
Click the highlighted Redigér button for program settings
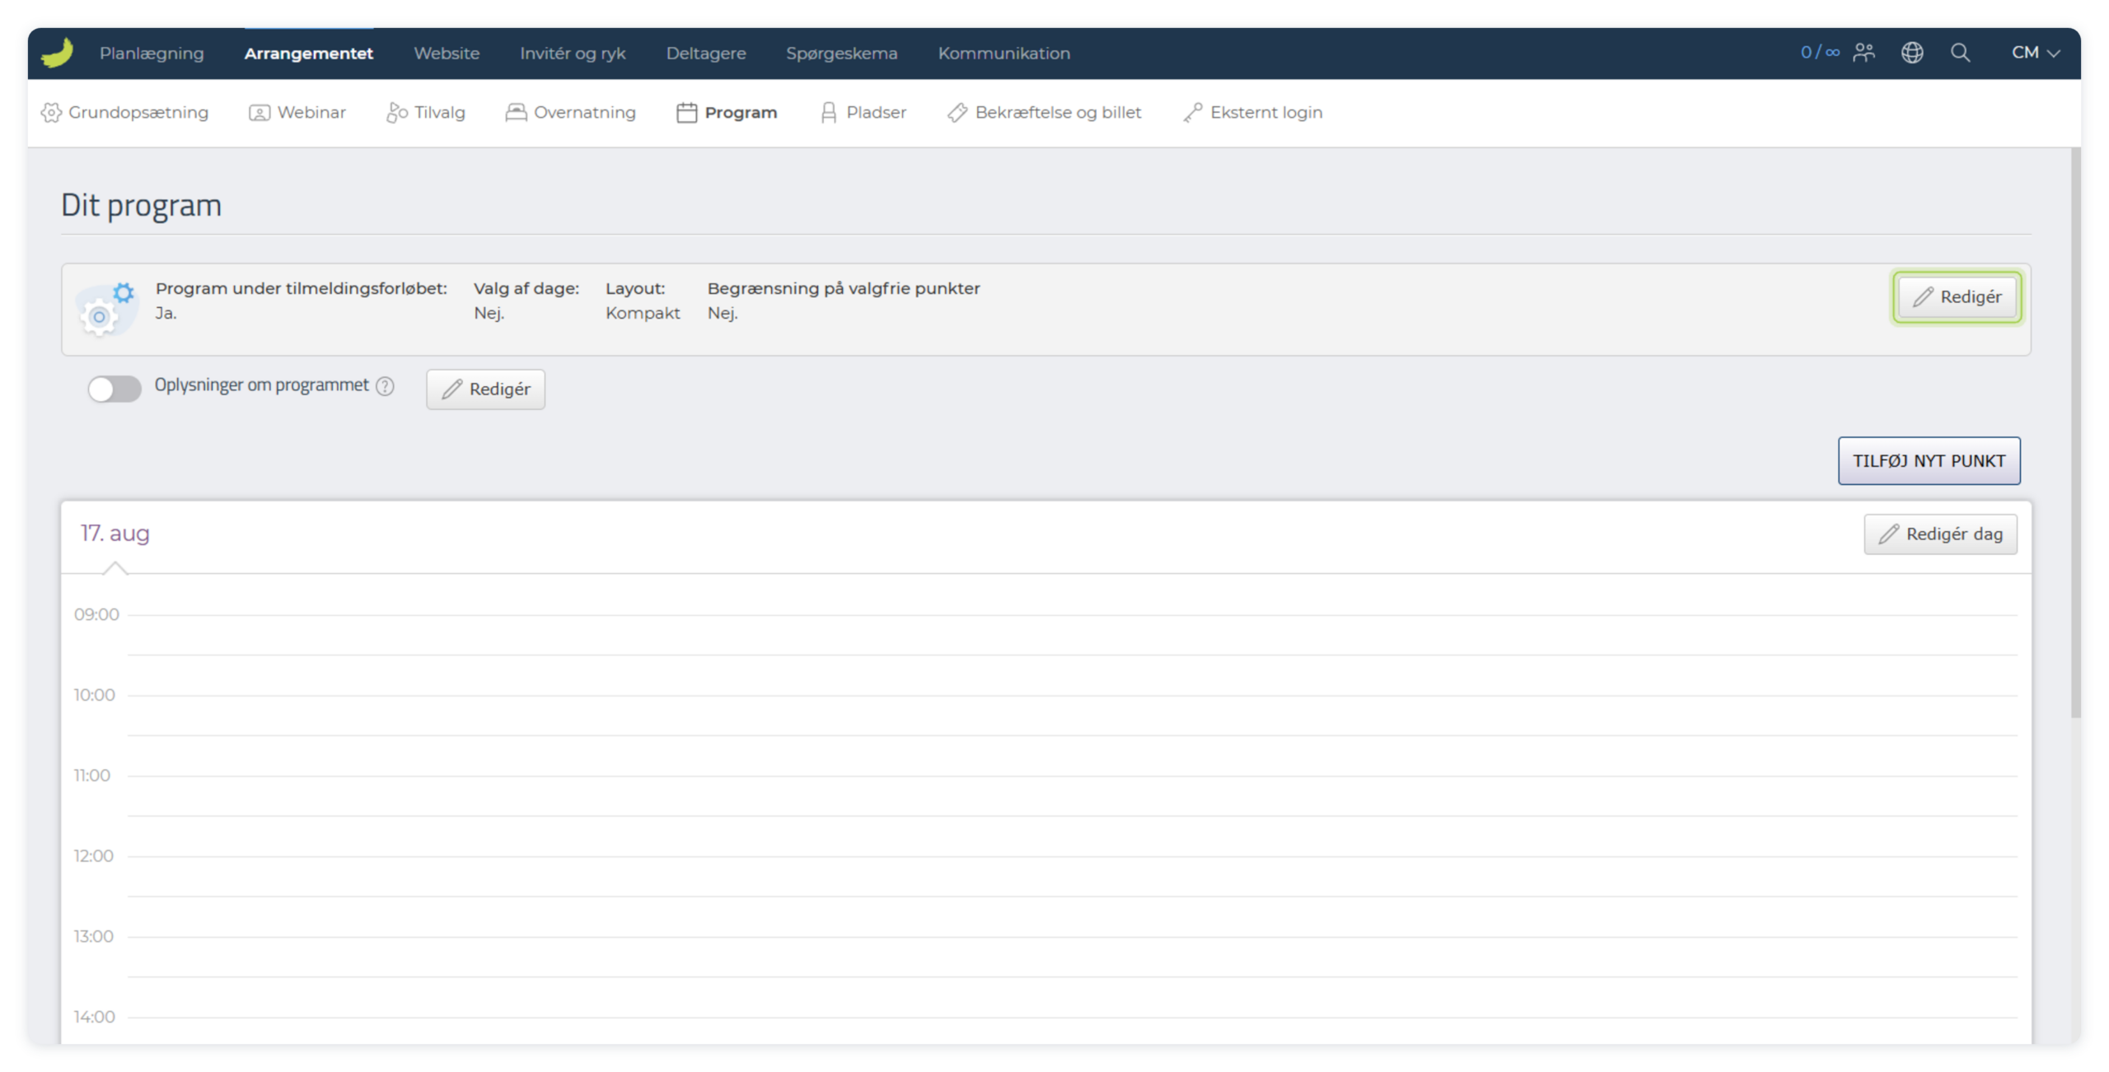1957,297
